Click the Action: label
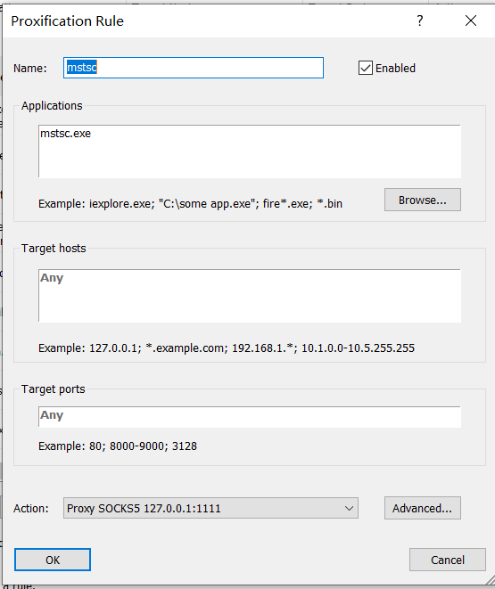Image resolution: width=495 pixels, height=589 pixels. (x=31, y=509)
